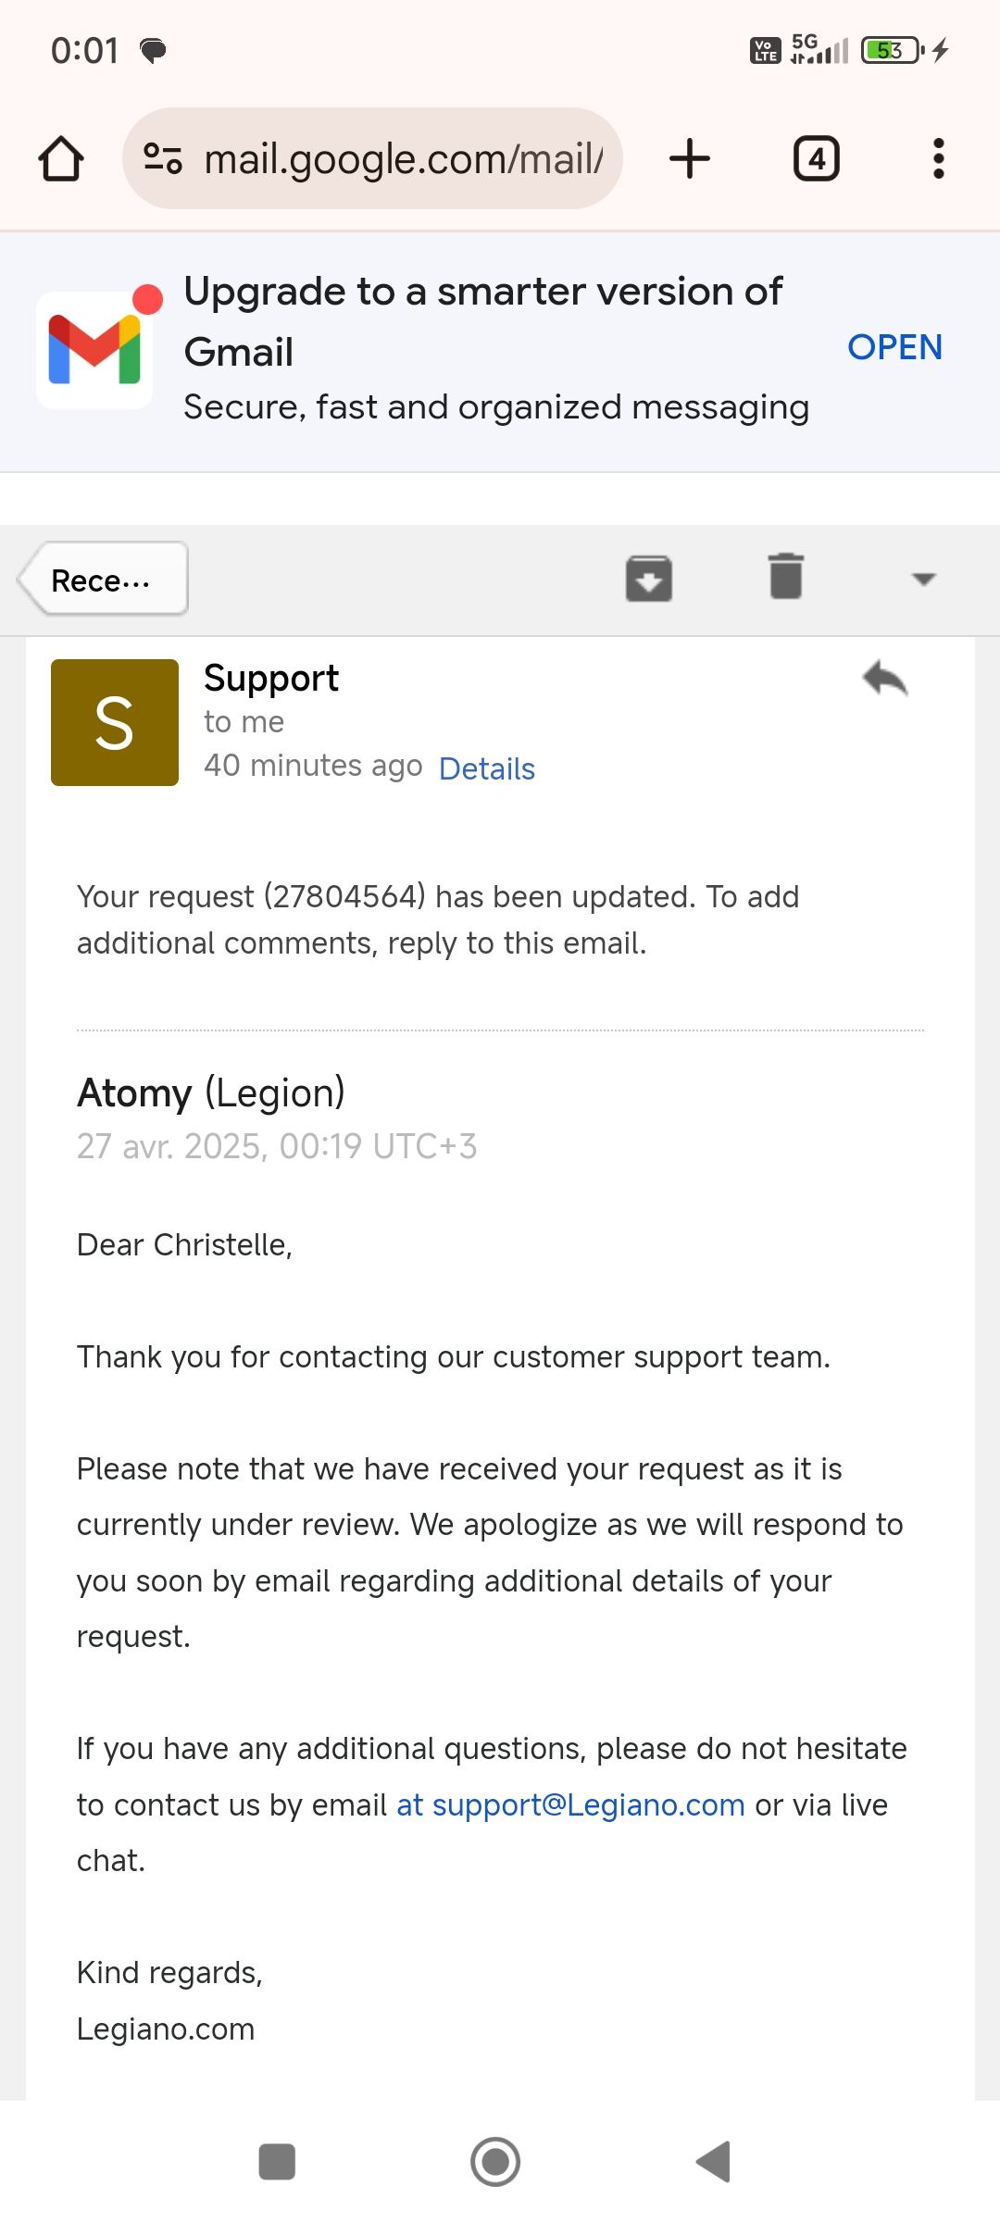1000x2222 pixels.
Task: Tap the browser home icon
Action: [x=61, y=158]
